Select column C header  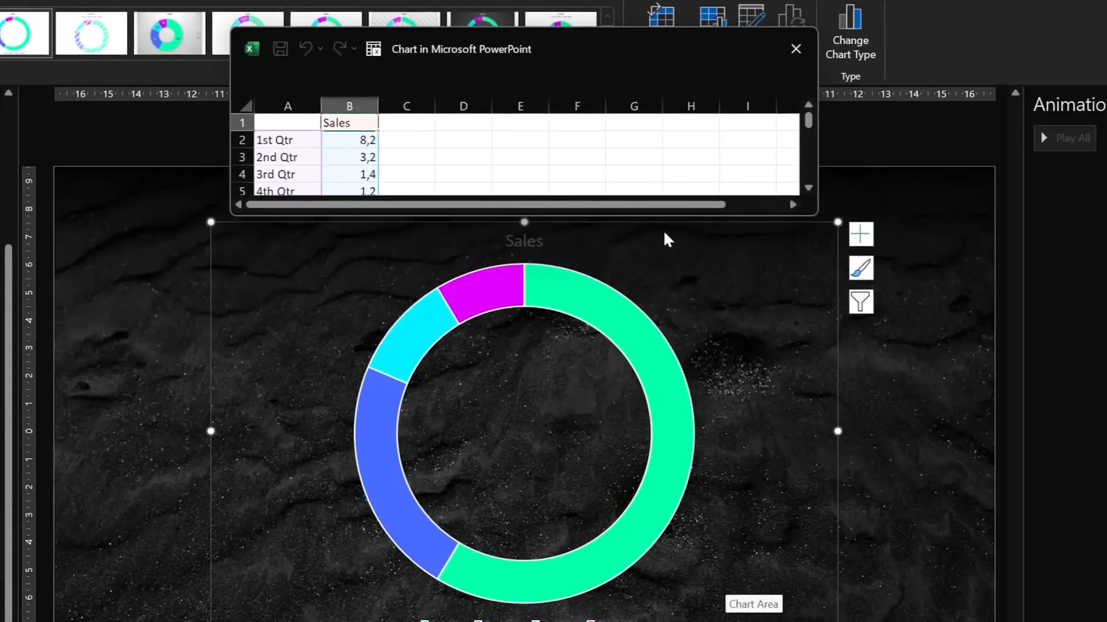tap(406, 106)
